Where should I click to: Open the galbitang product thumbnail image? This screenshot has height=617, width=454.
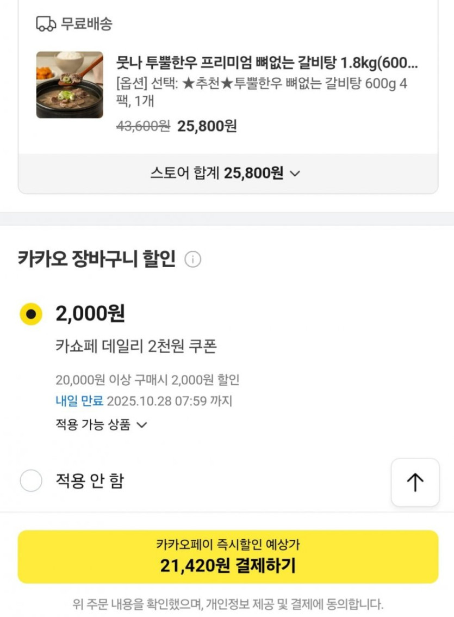pyautogui.click(x=70, y=85)
